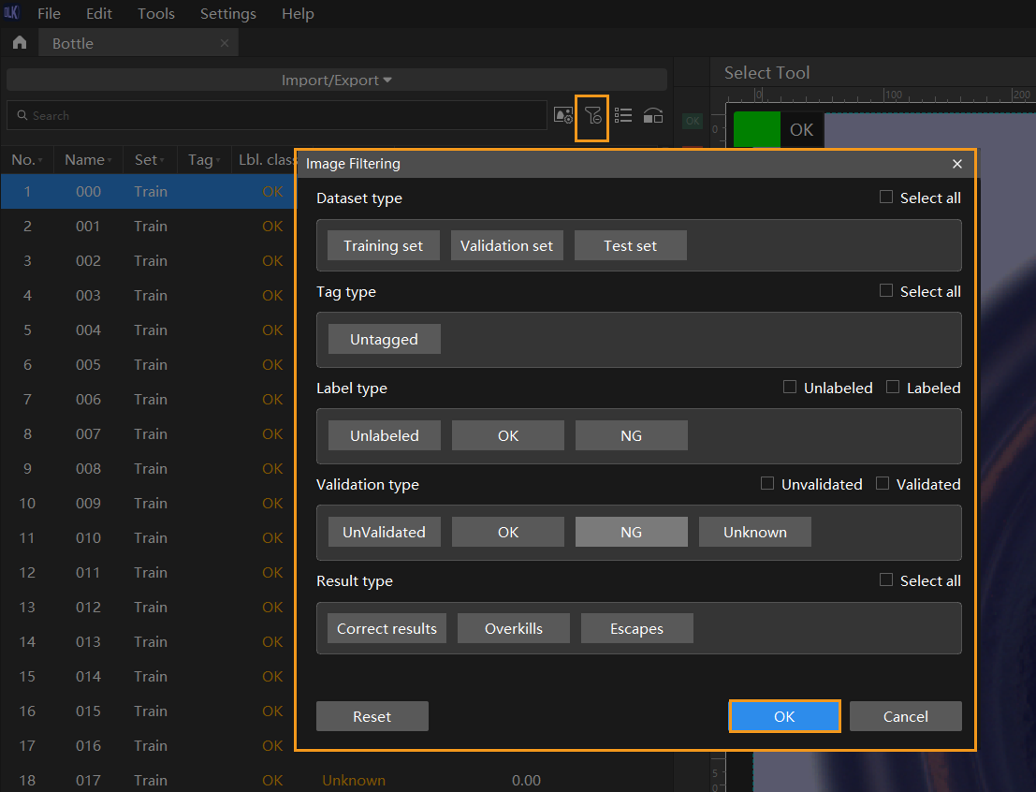Click the Lbl. class column header
This screenshot has width=1036, height=792.
[267, 160]
